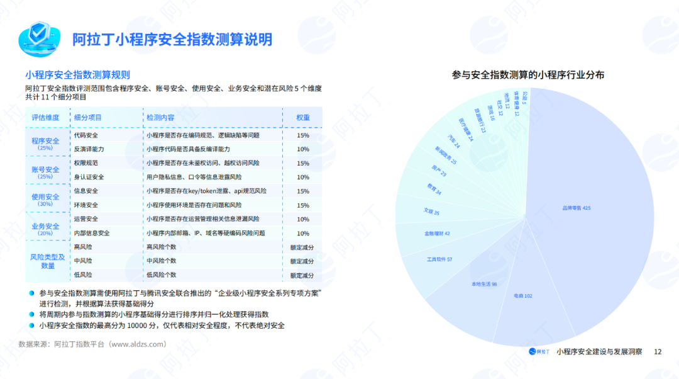This screenshot has height=379, width=679.
Task: Click the 权重 column header
Action: (x=302, y=118)
